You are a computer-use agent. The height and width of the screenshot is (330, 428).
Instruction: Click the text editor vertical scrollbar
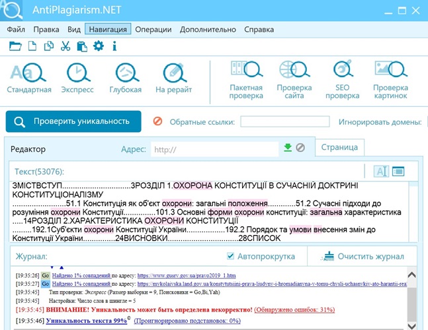click(413, 212)
